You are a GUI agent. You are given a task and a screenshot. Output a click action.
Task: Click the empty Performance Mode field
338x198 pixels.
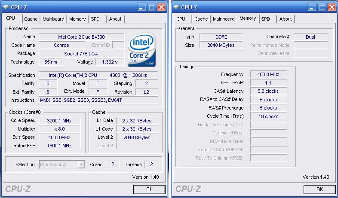click(310, 45)
